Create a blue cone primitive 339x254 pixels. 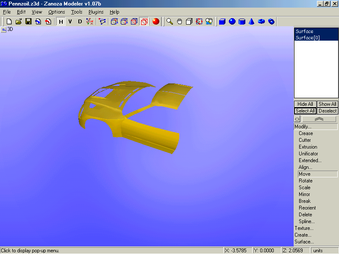click(252, 22)
